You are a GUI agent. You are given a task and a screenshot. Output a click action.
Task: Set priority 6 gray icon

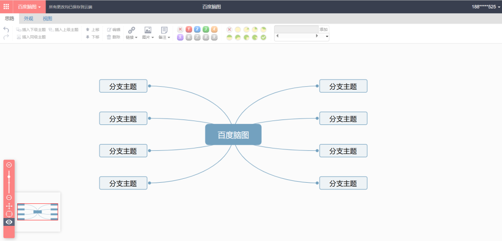(x=189, y=37)
